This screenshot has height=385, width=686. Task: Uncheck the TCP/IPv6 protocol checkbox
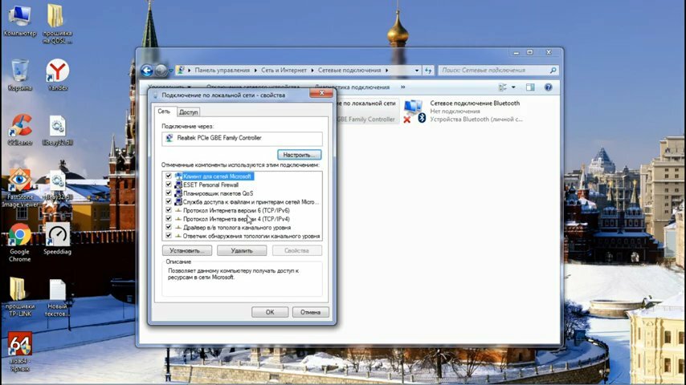pos(169,210)
